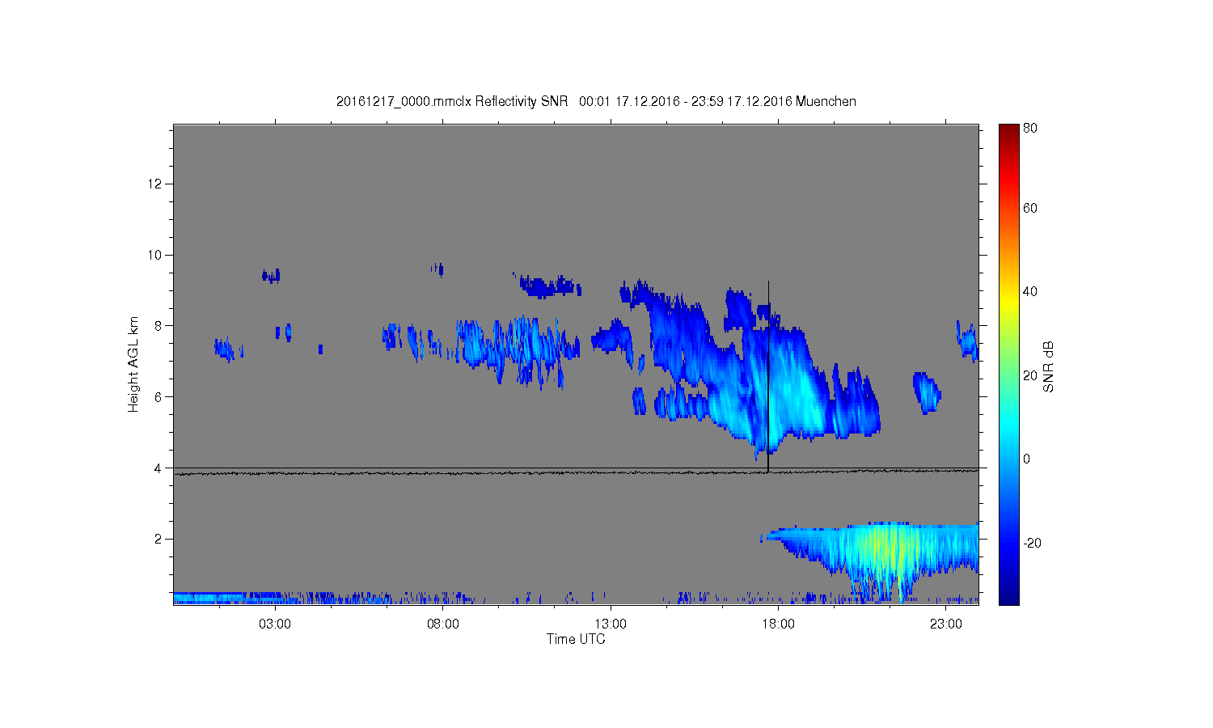This screenshot has height=728, width=1213.
Task: Click the black vertical line near 18:00
Action: 767,376
